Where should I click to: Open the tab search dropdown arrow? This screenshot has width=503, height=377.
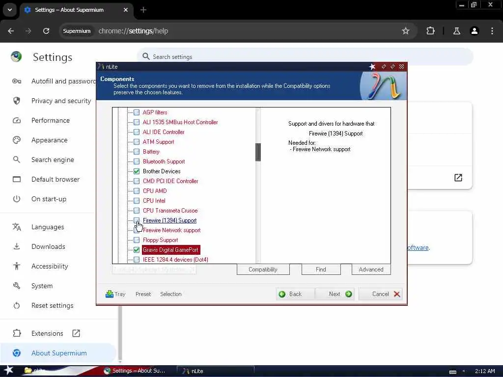pyautogui.click(x=10, y=10)
